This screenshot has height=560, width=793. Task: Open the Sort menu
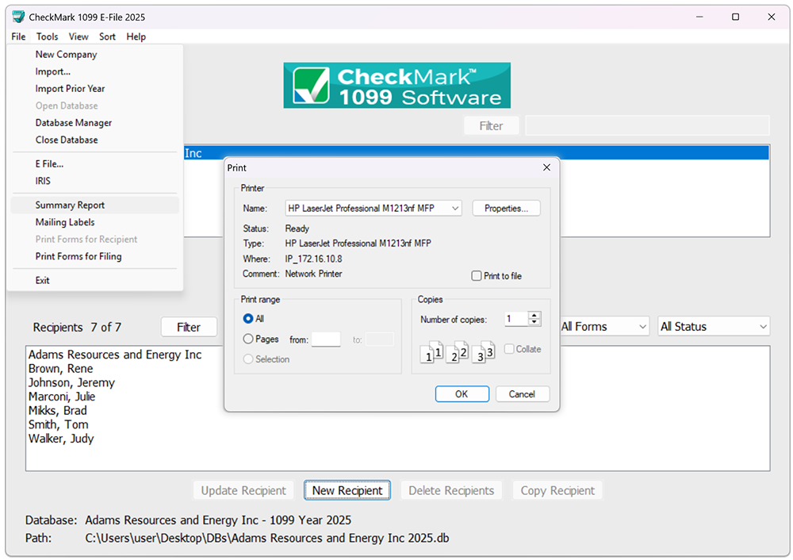click(x=107, y=36)
